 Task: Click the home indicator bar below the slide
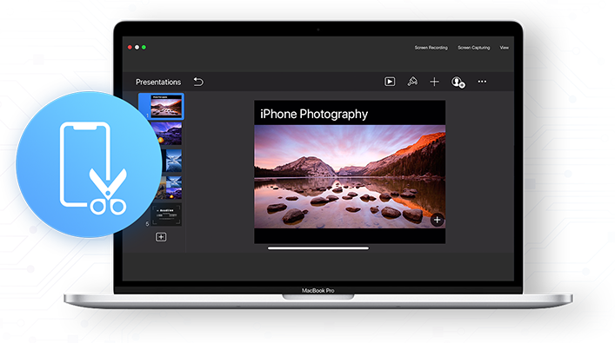[x=318, y=247]
